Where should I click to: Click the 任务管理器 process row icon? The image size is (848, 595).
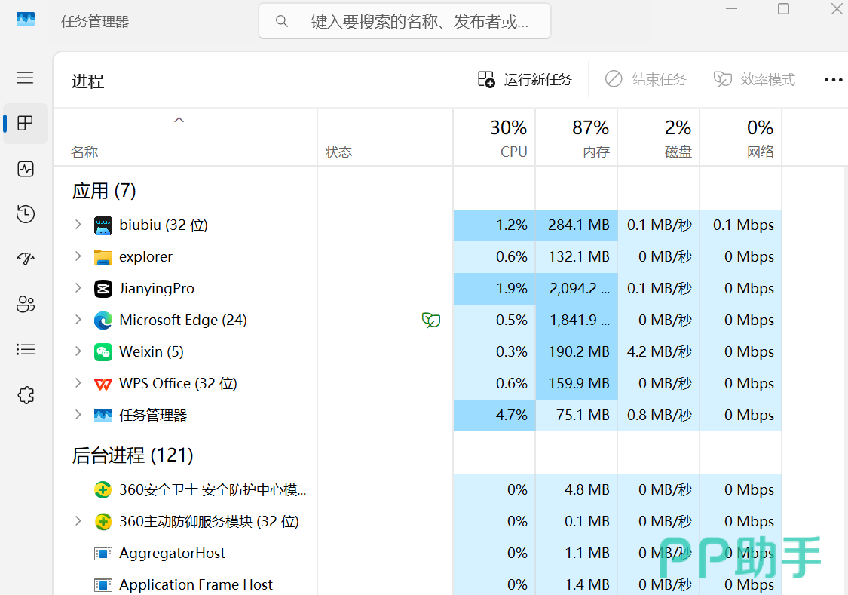coord(103,416)
